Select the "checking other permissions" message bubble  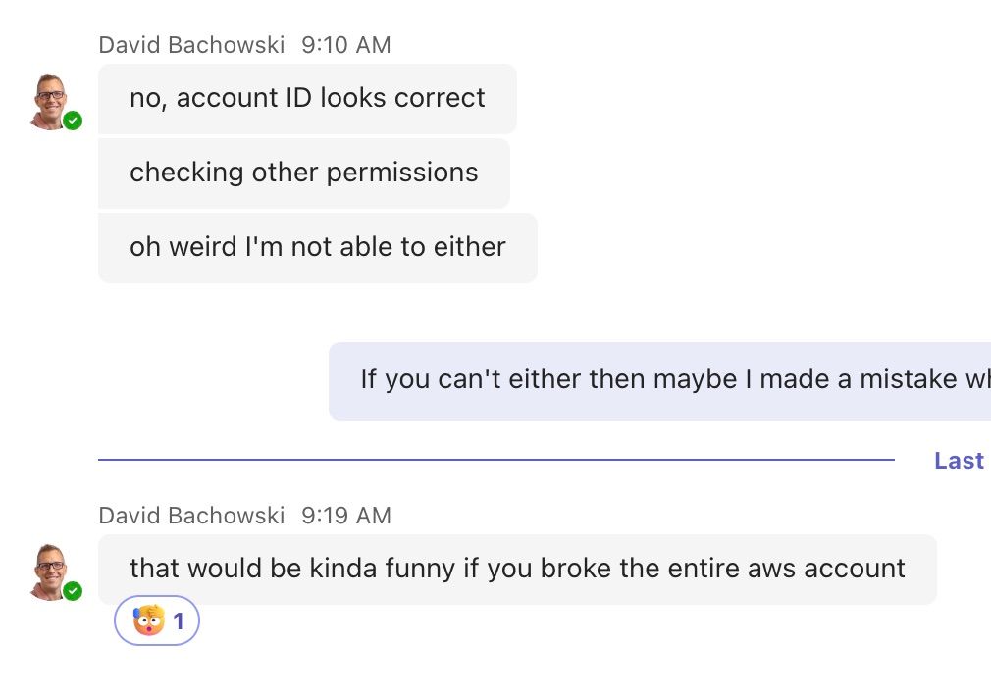[x=303, y=174]
